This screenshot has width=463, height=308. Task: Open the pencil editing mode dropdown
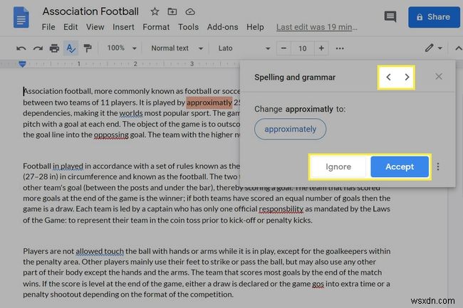coord(434,48)
